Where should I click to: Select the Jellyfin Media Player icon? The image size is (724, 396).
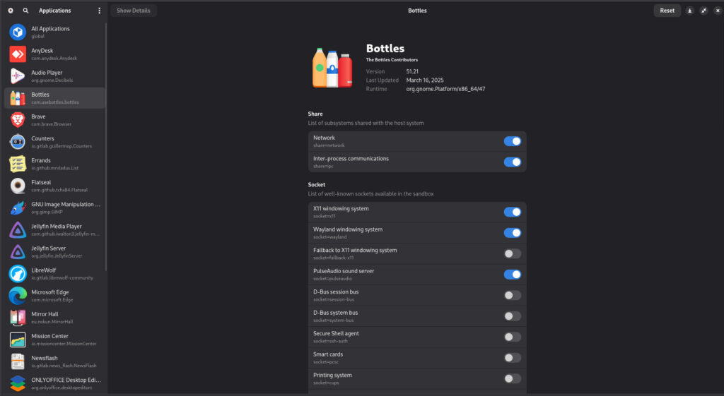(18, 229)
